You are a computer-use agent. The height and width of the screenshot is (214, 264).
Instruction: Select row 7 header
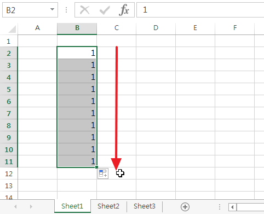9,113
